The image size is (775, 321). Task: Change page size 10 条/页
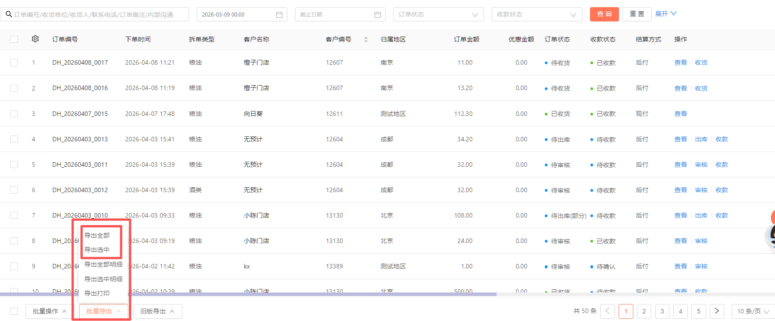753,311
